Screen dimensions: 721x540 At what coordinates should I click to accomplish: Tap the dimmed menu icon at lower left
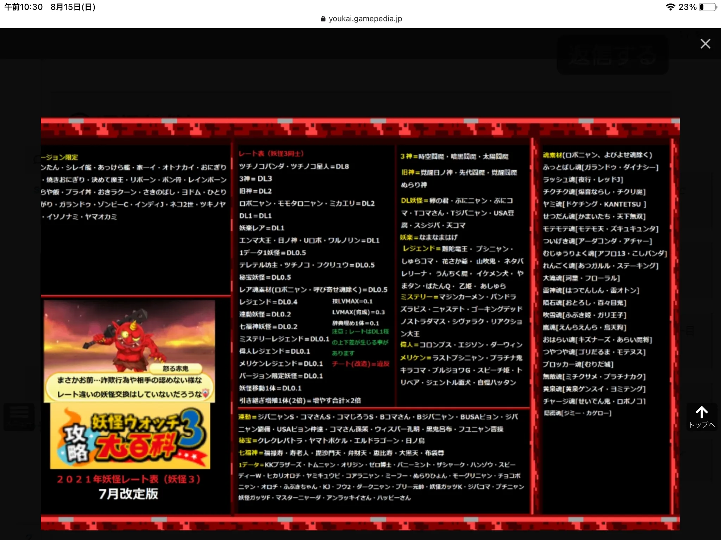pyautogui.click(x=19, y=417)
